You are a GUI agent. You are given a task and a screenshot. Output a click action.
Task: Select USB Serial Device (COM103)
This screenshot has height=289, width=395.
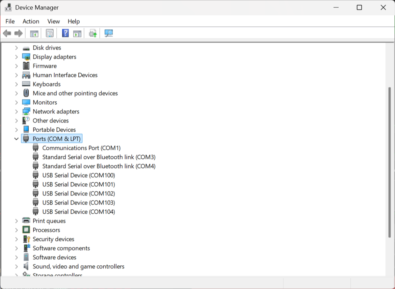click(79, 202)
